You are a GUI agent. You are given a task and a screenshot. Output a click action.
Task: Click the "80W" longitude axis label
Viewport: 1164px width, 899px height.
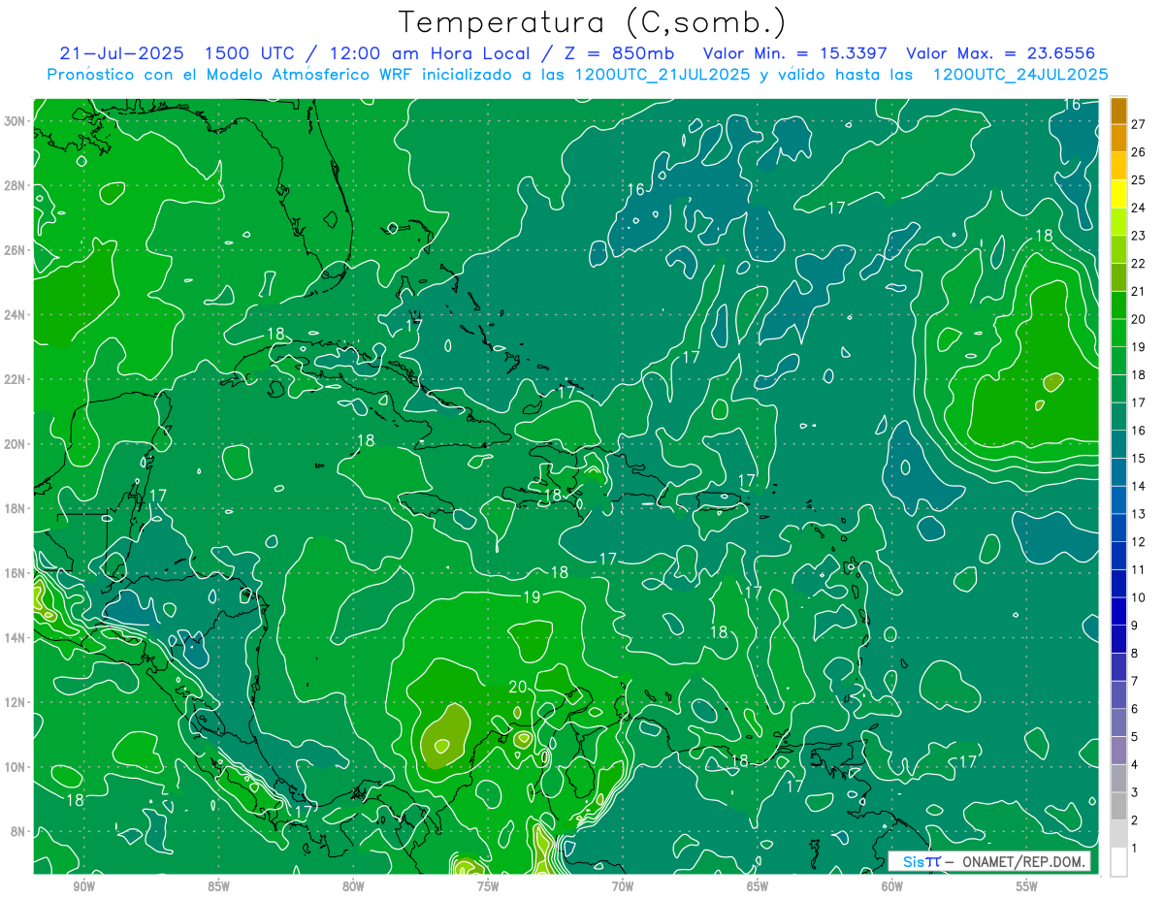pos(353,886)
